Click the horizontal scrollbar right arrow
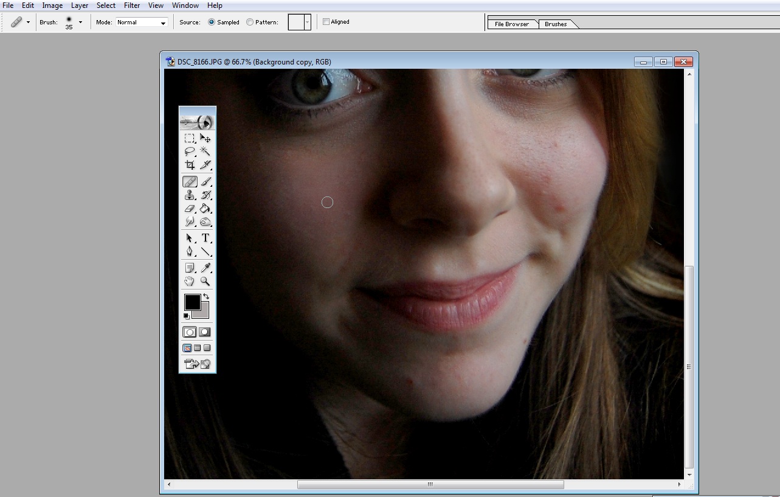The width and height of the screenshot is (780, 497). 679,484
